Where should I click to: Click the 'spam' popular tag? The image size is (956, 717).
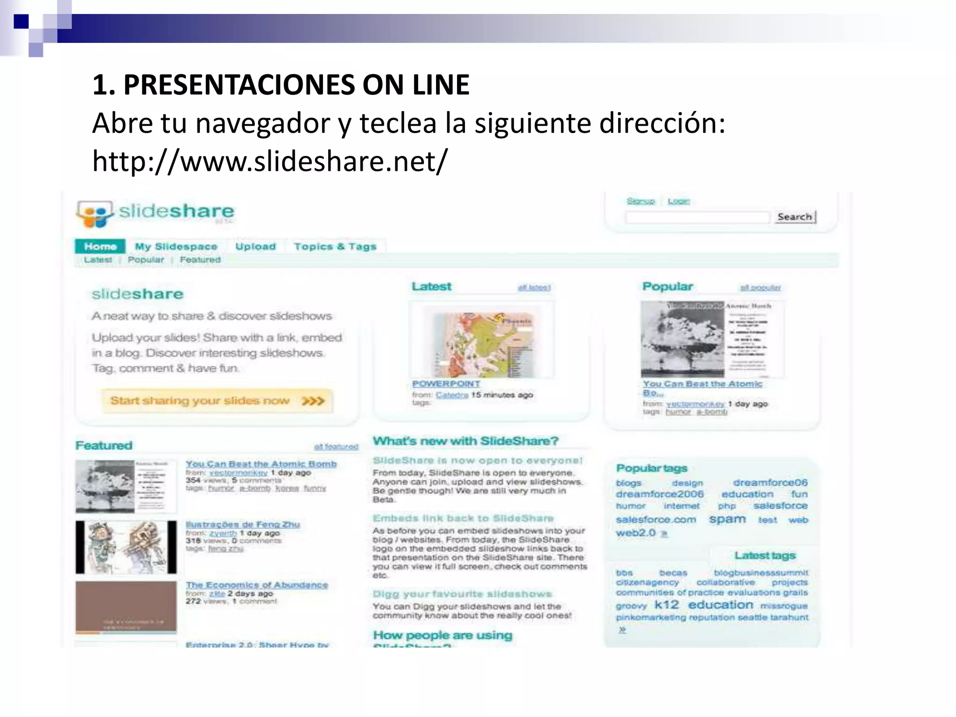click(x=727, y=520)
